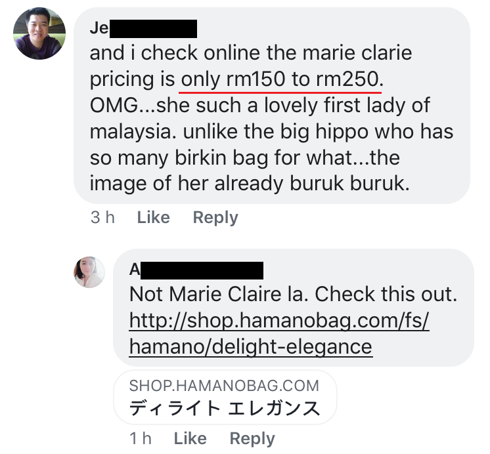Click the "Not Marie Claire la. Check this out." text
Screen dimensions: 490x454
292,294
